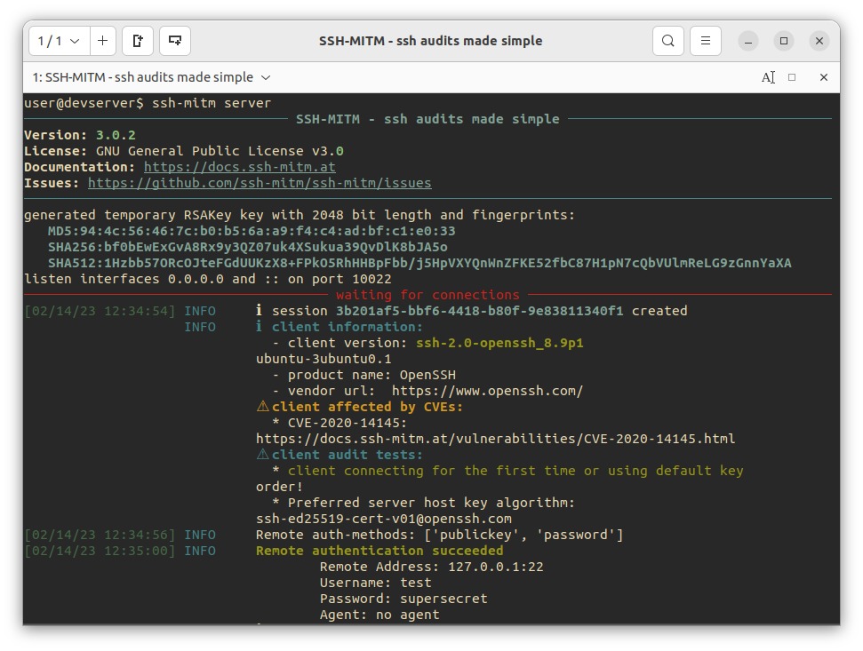The image size is (863, 651).
Task: Click the command 'ssh-mitm server'
Action: (212, 103)
